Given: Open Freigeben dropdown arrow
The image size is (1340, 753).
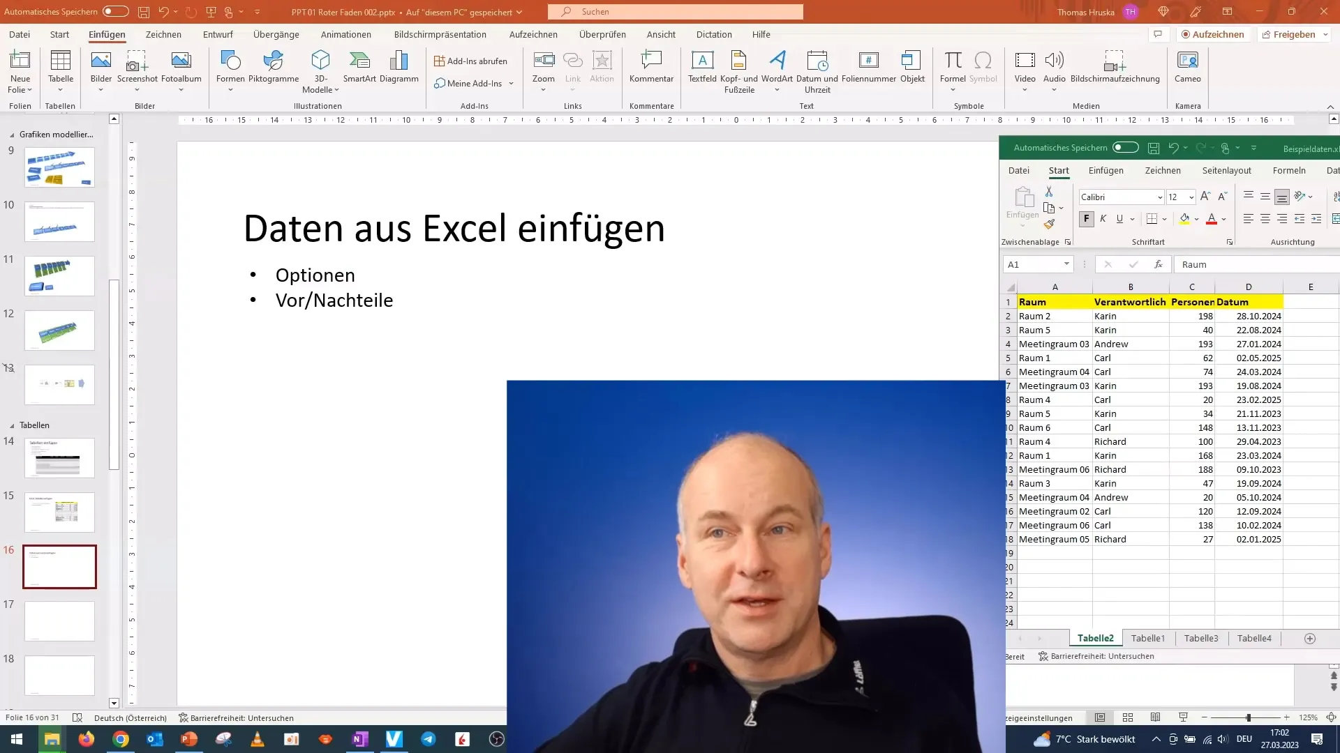Looking at the screenshot, I should [x=1325, y=34].
